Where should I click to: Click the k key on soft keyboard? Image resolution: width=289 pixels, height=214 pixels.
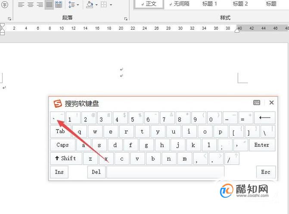[x=193, y=145]
